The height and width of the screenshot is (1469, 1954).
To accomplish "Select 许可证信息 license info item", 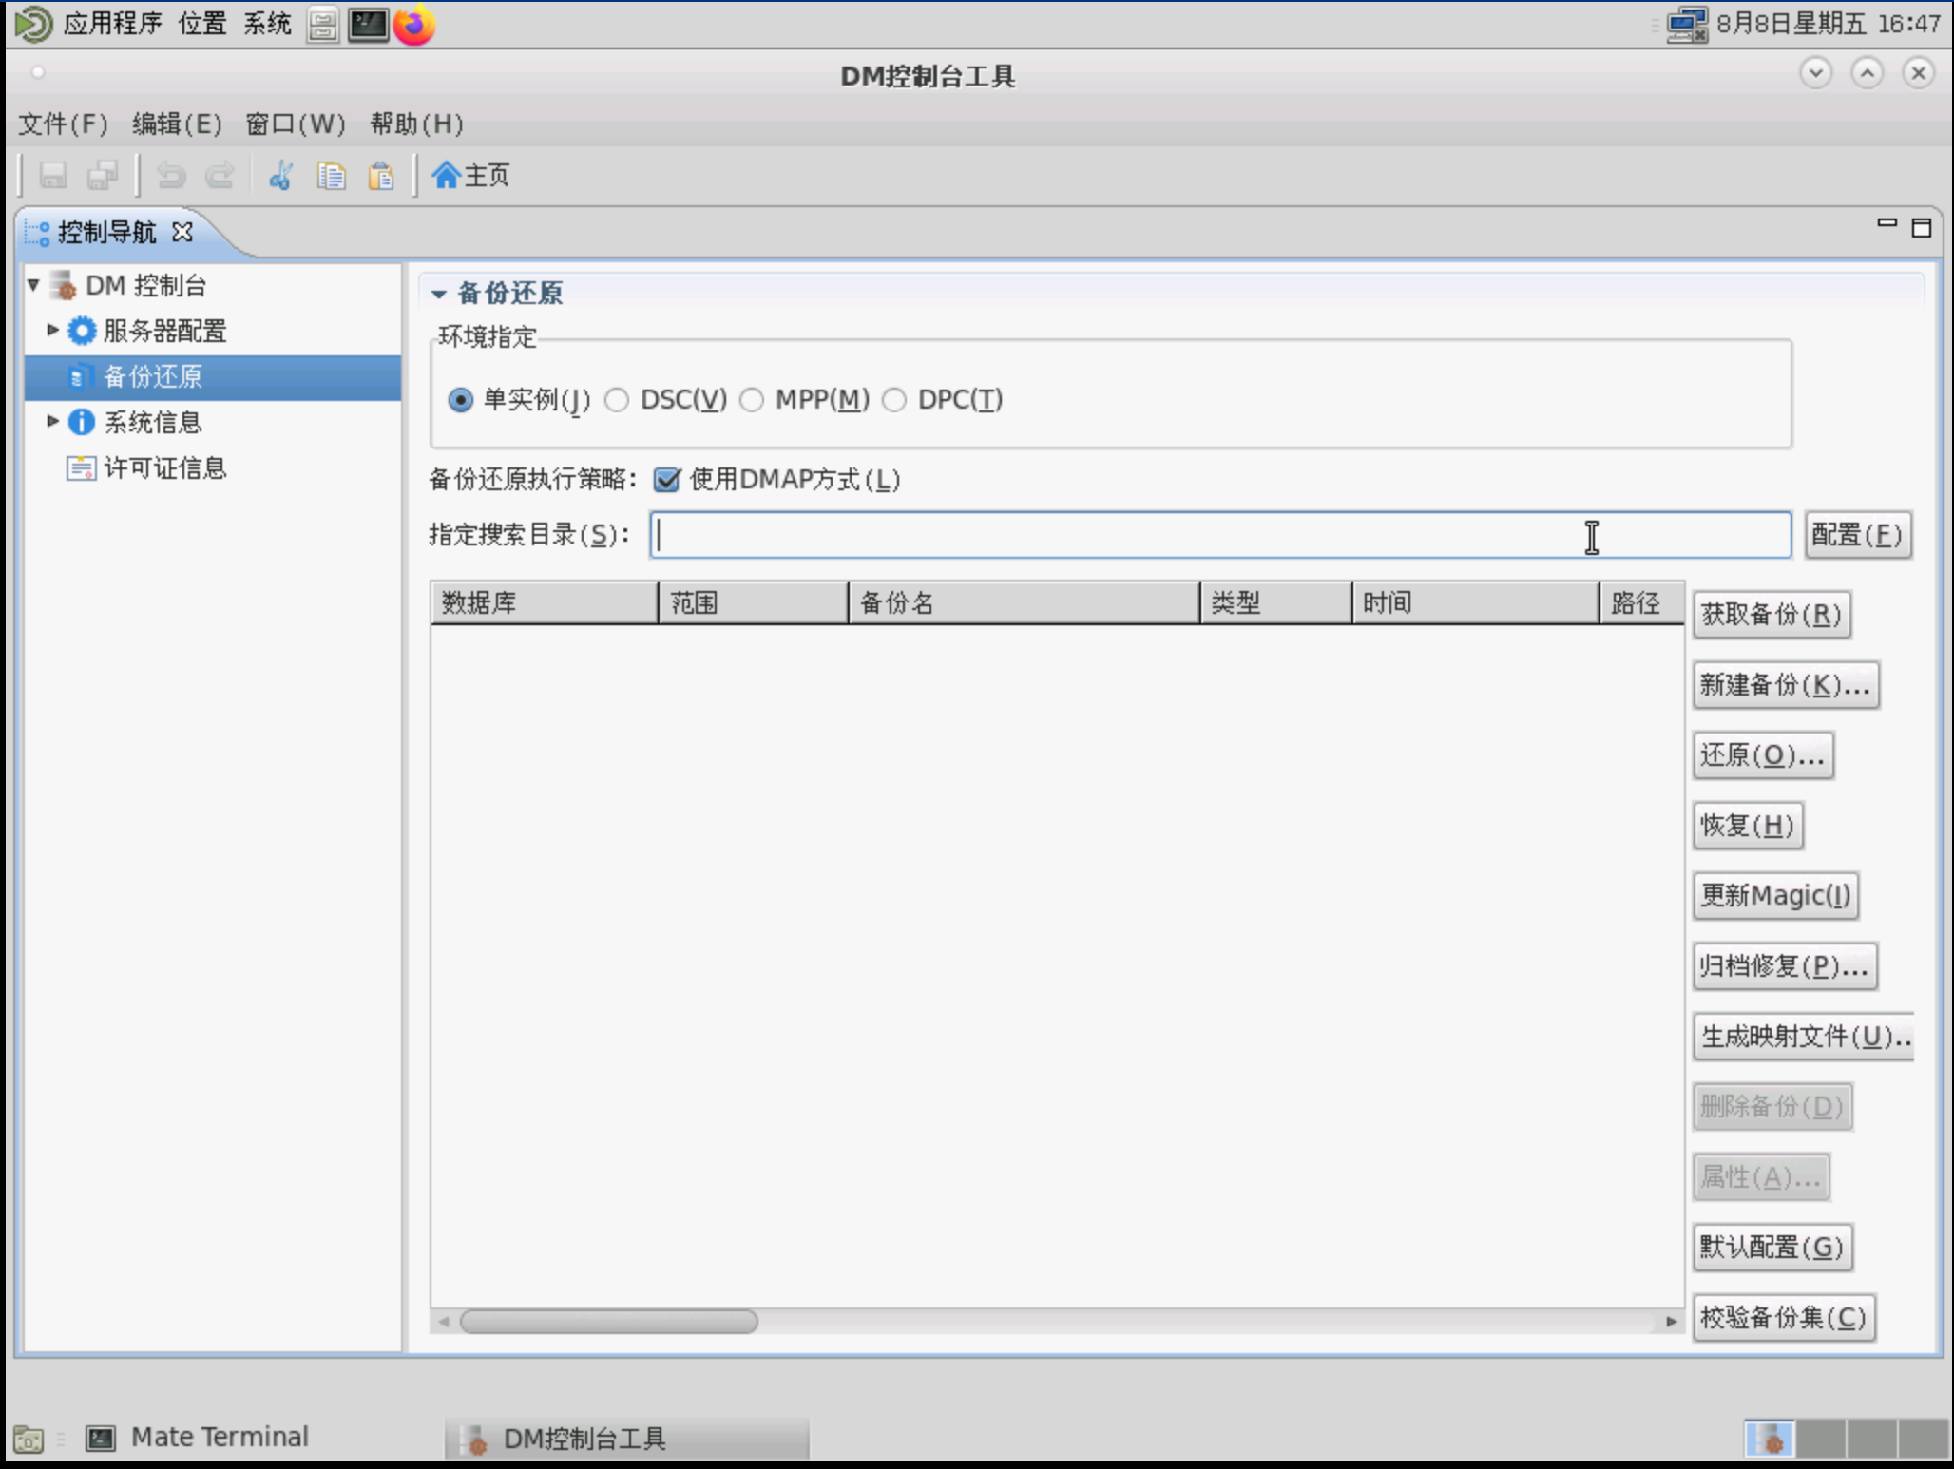I will click(164, 467).
